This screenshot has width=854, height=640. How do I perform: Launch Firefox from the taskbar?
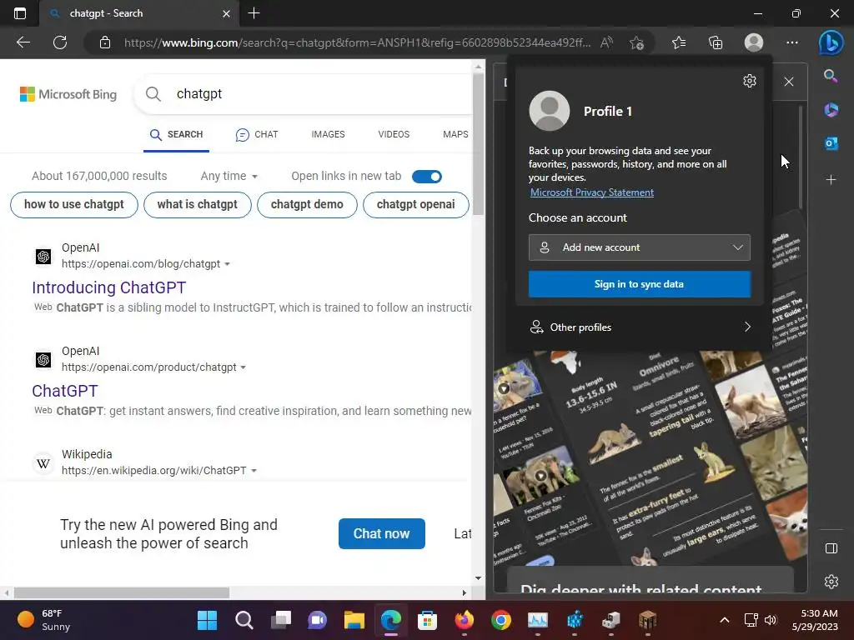(x=464, y=620)
